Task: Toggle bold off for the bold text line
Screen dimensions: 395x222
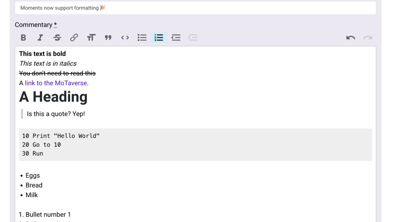Action: coord(42,54)
